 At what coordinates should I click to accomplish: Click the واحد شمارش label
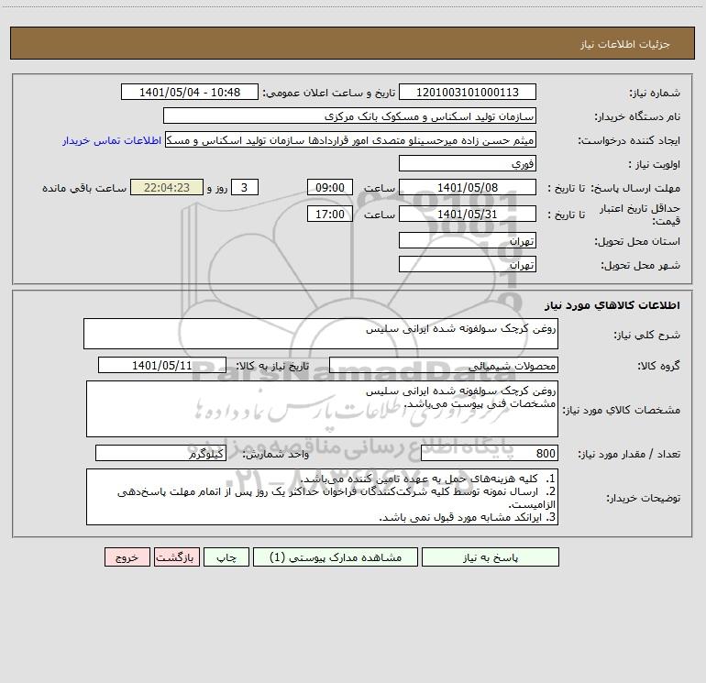click(276, 455)
